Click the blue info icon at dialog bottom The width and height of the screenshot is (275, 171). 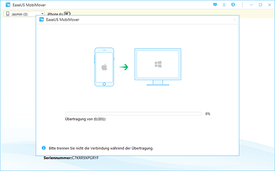click(x=44, y=148)
